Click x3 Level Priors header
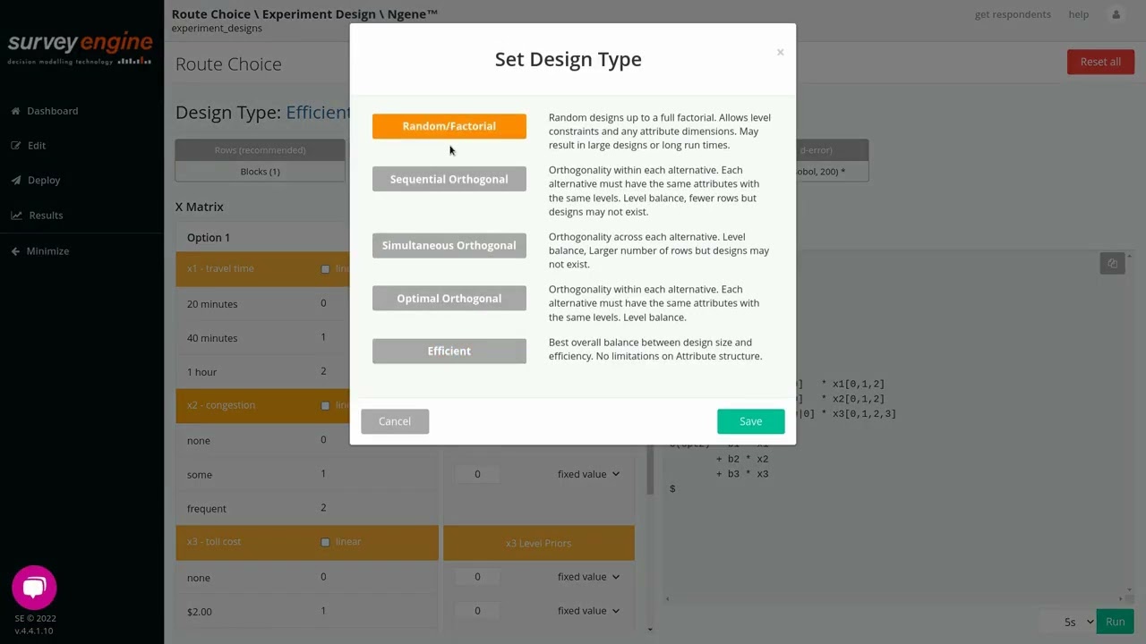This screenshot has width=1146, height=644. tap(538, 543)
